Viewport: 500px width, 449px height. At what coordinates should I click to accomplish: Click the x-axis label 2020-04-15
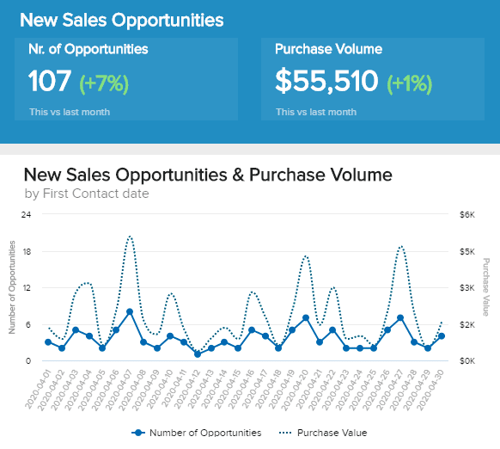(228, 390)
